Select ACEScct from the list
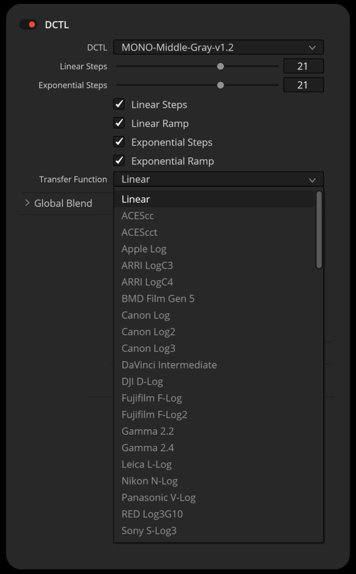The width and height of the screenshot is (356, 574). (x=139, y=232)
